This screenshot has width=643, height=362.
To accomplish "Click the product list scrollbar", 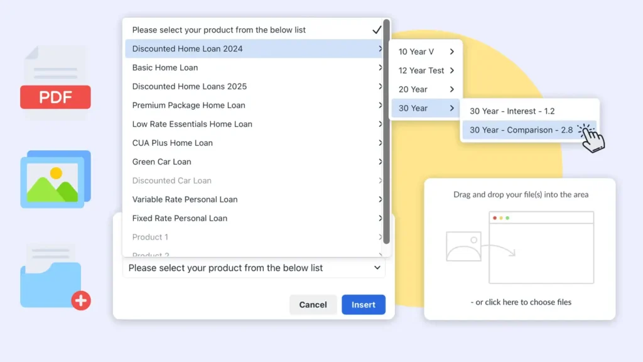I will [x=386, y=131].
